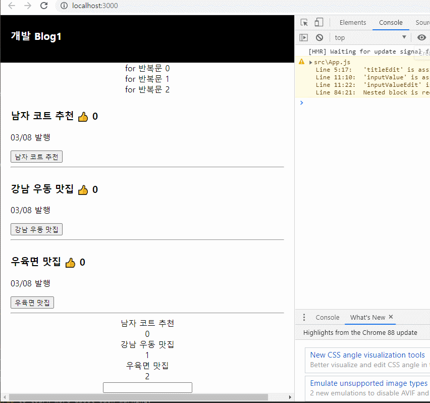The width and height of the screenshot is (430, 403).
Task: Click the horizontal scrollbar thumb
Action: pyautogui.click(x=138, y=397)
